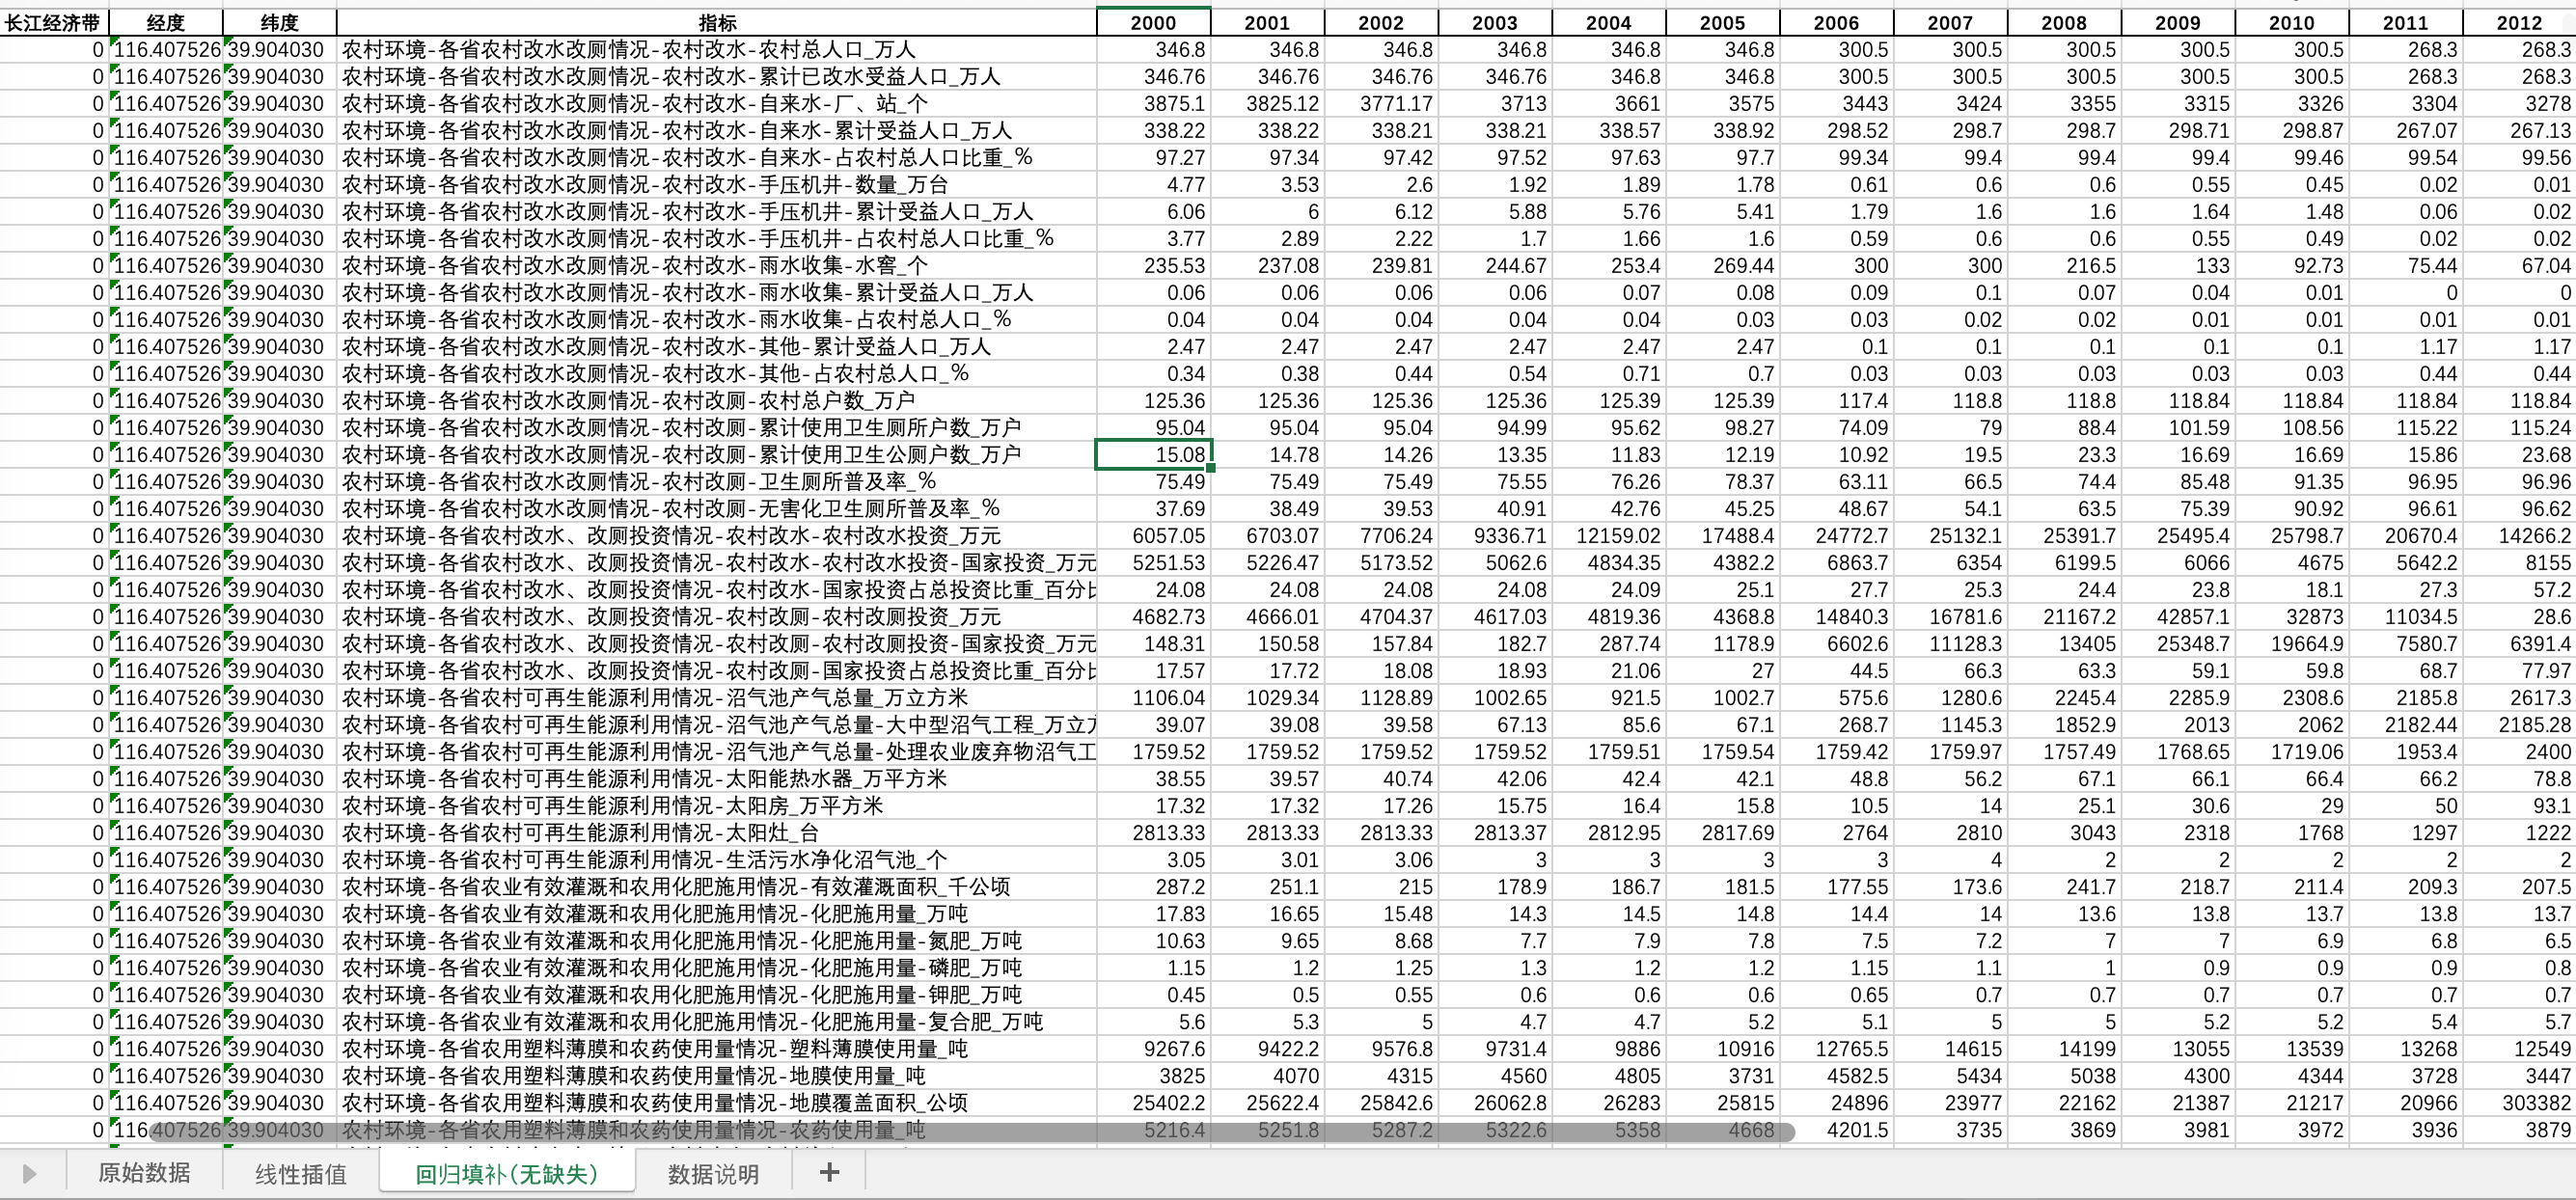
Task: Click the active 回归填补(无缺失) sheet tab
Action: pos(507,1173)
